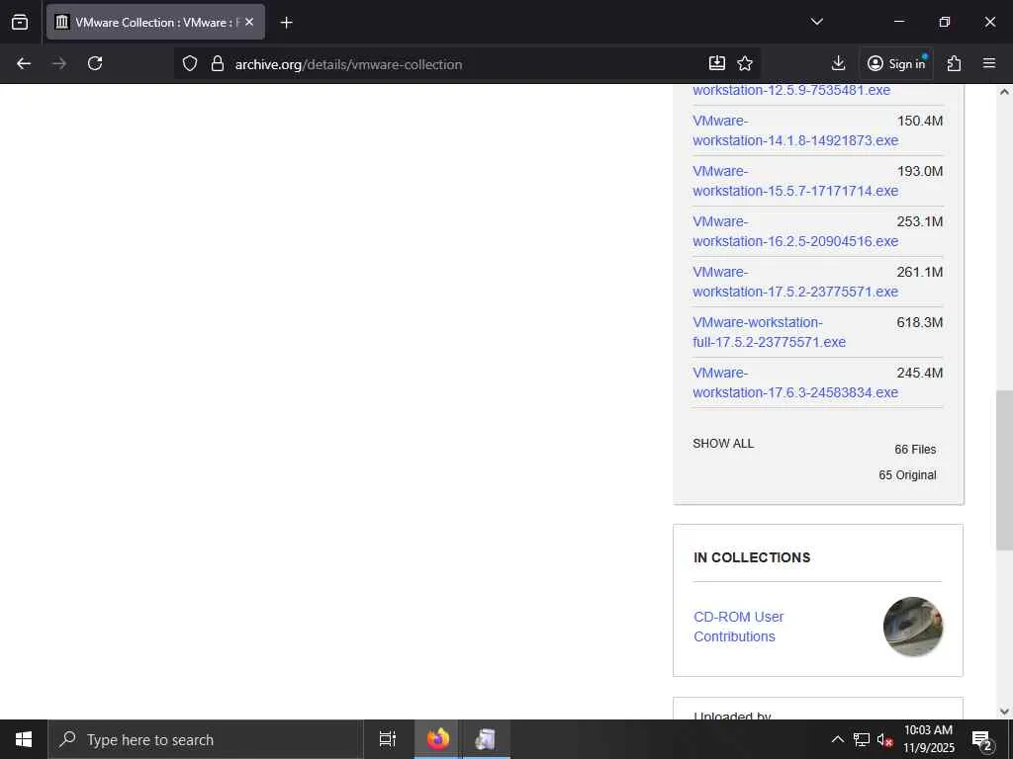
Task: Click the install-page icon in address bar
Action: [717, 63]
